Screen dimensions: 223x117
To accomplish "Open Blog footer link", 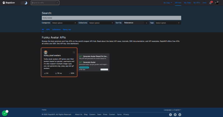I will point(86,114).
